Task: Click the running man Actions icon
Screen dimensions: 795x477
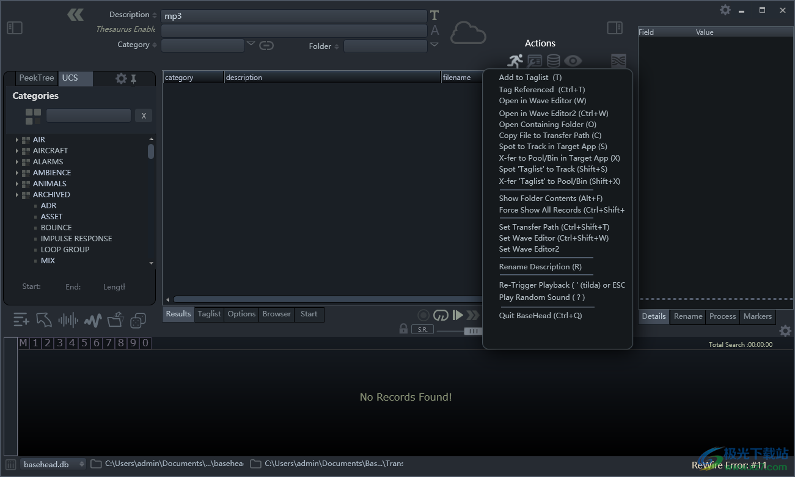Action: (516, 61)
